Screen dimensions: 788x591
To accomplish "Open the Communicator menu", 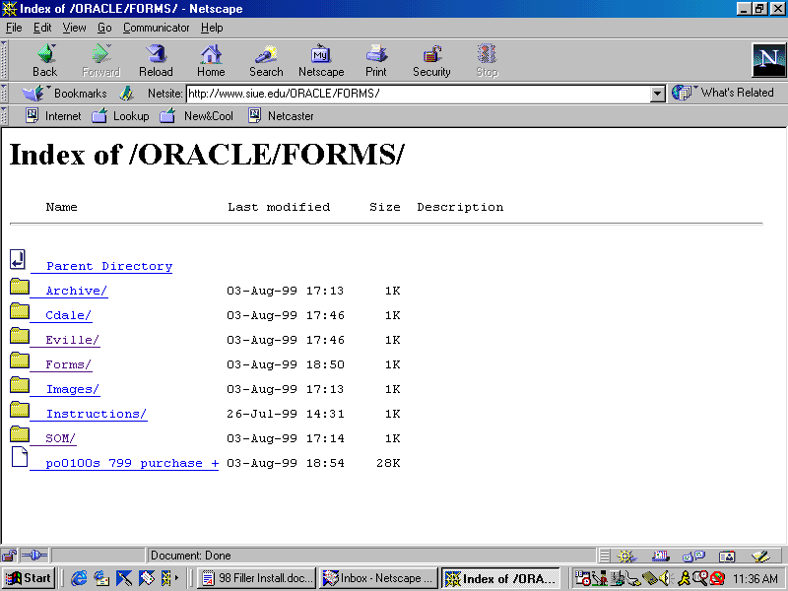I will click(157, 28).
